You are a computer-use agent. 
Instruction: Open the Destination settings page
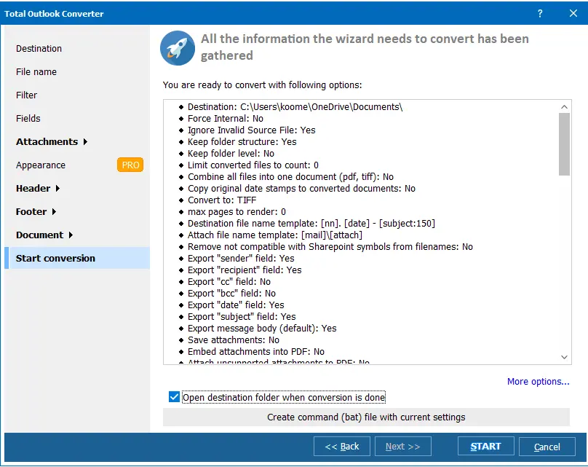point(38,48)
